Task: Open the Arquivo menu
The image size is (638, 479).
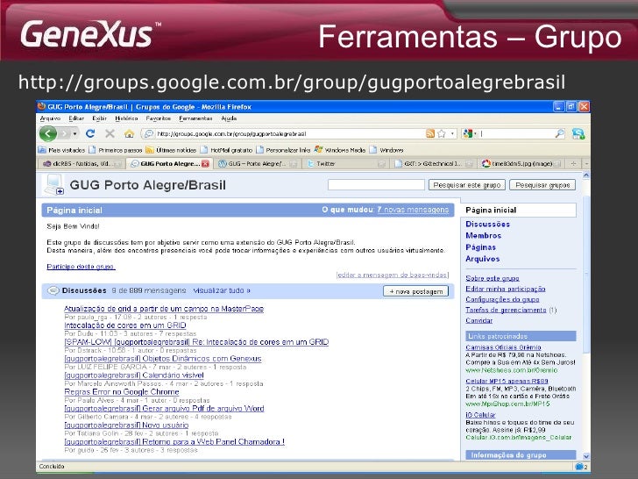Action: click(51, 118)
